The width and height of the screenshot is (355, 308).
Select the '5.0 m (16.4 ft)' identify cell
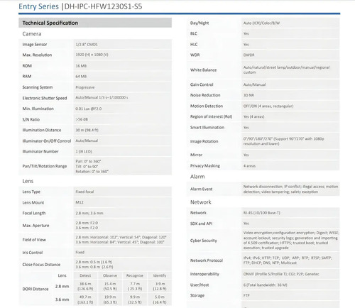tap(160, 299)
